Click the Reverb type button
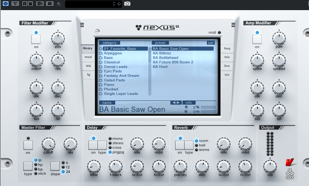The height and width of the screenshot is (186, 309). (189, 145)
